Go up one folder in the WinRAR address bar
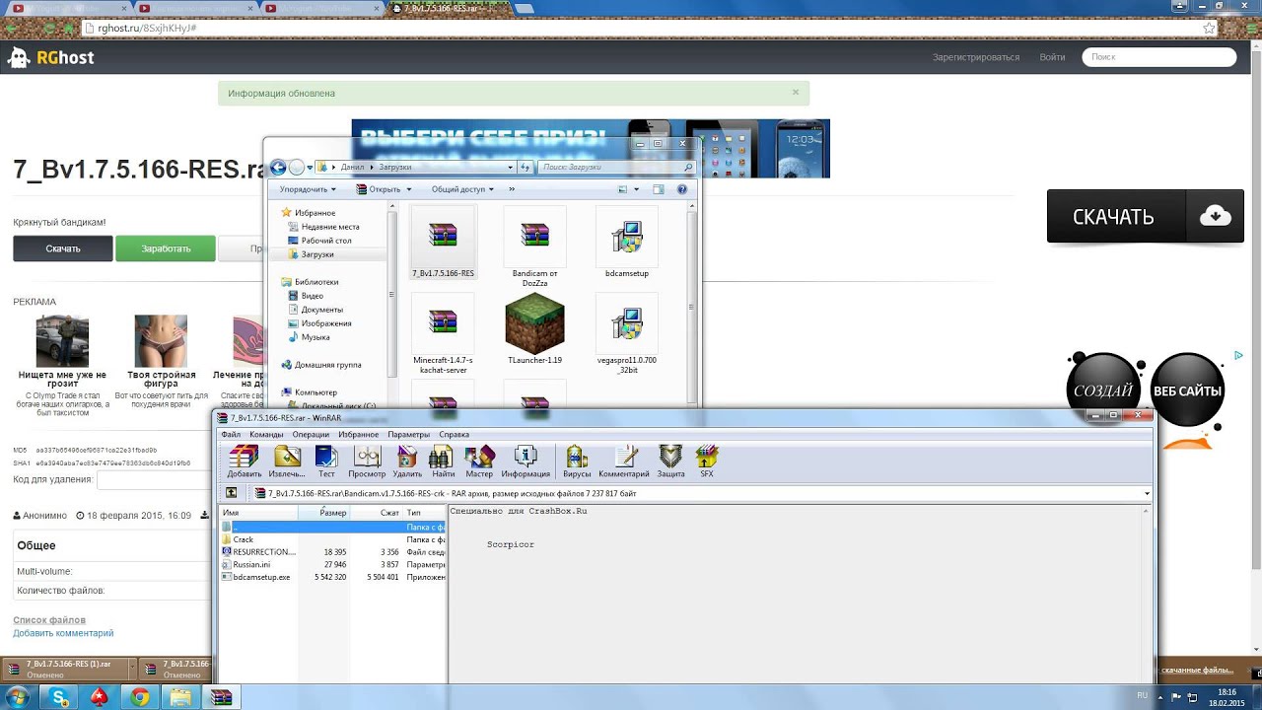The height and width of the screenshot is (710, 1262). (231, 493)
